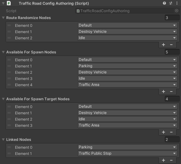Open Spawn Target Element 3 Traffic Area dropdown

coord(128,125)
